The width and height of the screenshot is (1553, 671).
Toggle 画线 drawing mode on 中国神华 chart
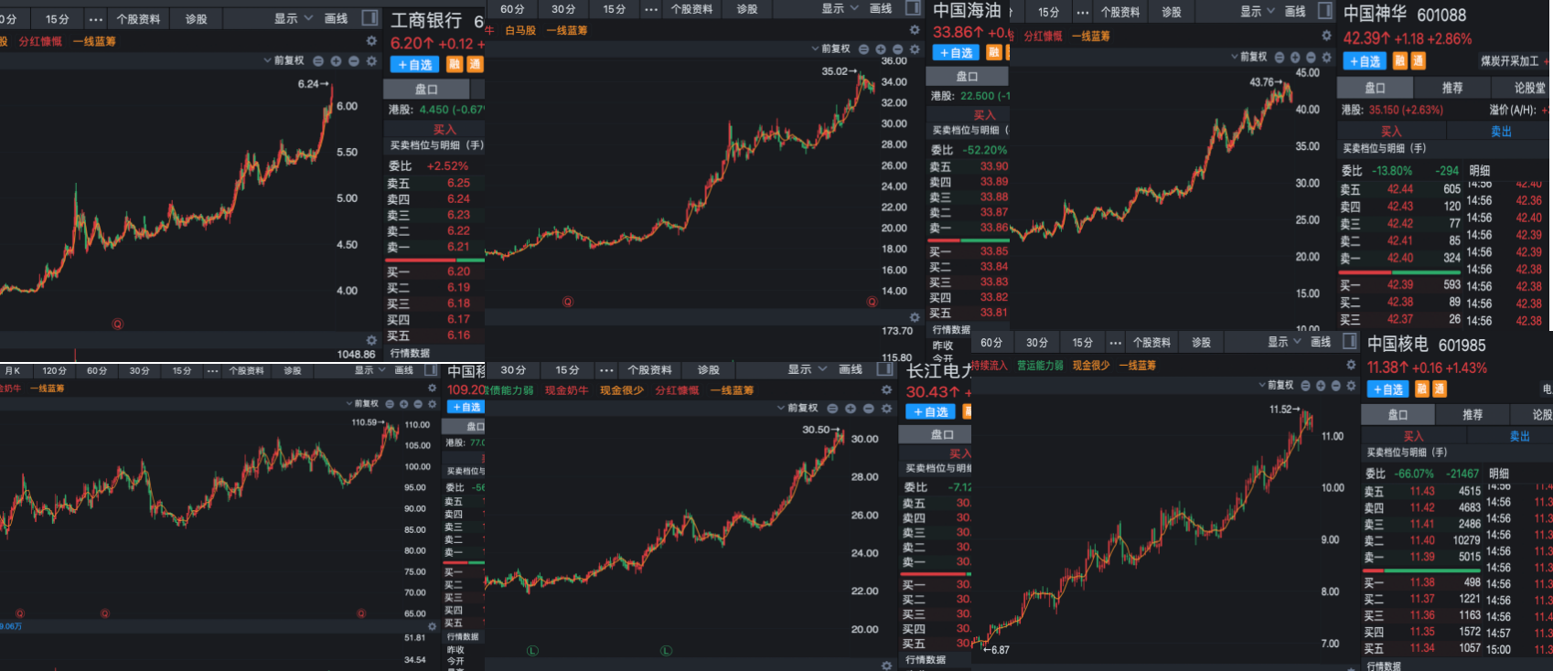click(x=1295, y=12)
